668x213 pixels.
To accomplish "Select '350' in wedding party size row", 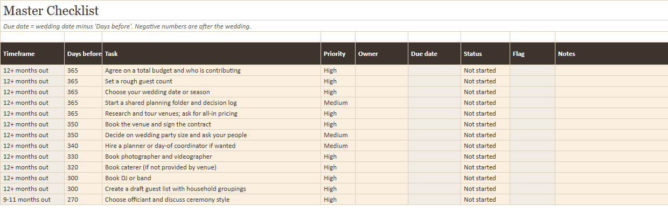I will 83,135.
